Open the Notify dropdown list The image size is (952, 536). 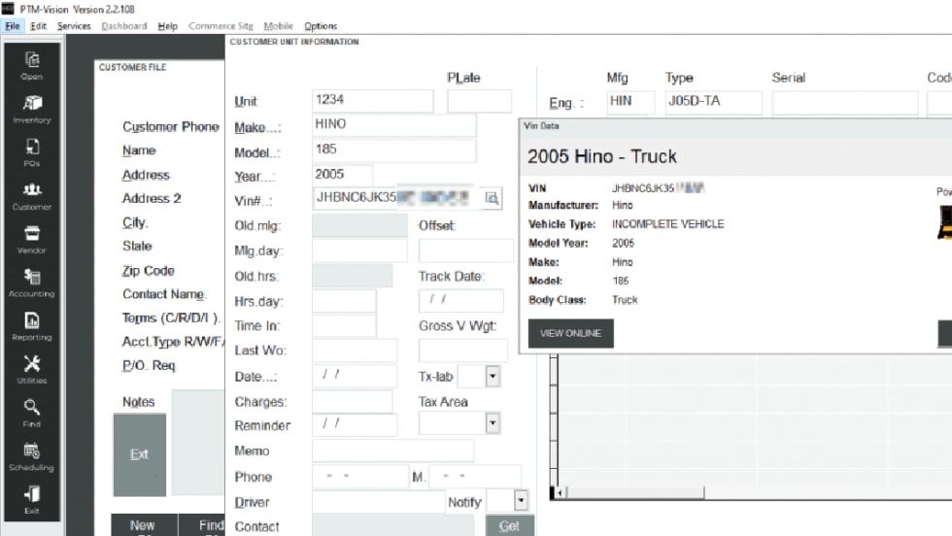521,501
